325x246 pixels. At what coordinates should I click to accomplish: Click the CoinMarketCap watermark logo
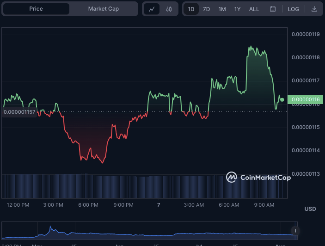258,177
